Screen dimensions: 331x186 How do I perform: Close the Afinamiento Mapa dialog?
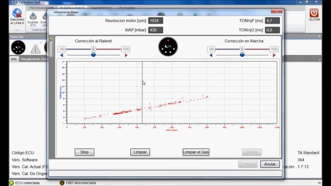coord(277,11)
